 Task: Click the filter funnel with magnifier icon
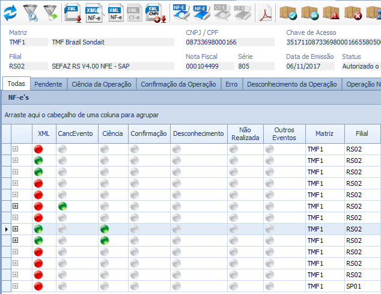(x=31, y=11)
